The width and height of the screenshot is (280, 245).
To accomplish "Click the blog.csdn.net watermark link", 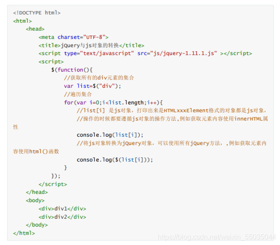I will pos(216,237).
